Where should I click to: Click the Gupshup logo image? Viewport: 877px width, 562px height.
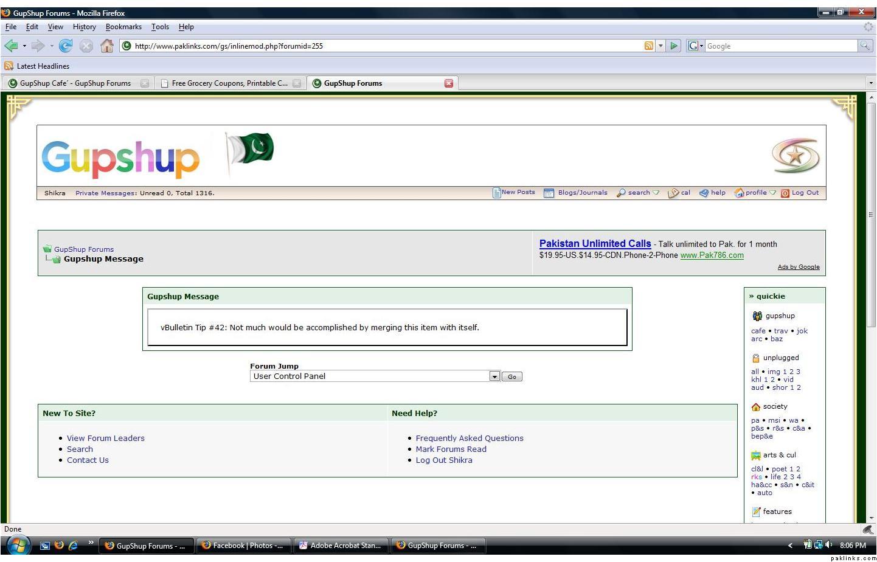120,158
